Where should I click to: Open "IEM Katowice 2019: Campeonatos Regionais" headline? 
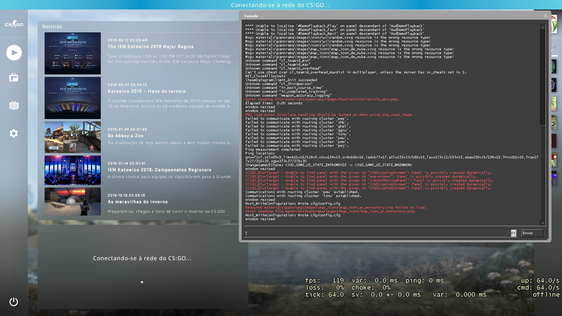point(160,170)
